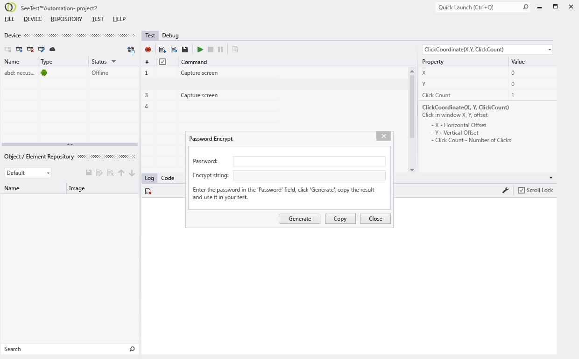Viewport: 579px width, 359px height.
Task: Open the Cloud devices icon
Action: [52, 49]
